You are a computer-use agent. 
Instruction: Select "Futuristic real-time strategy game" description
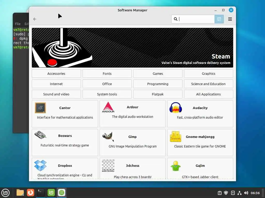[x=65, y=145]
